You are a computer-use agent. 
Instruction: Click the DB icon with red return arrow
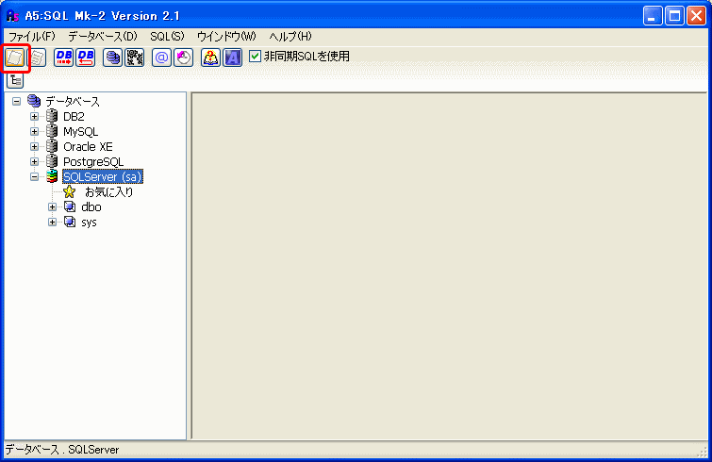[x=86, y=58]
